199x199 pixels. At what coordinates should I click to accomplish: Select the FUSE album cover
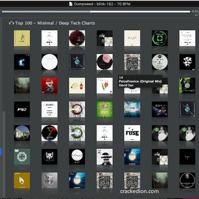point(132,133)
